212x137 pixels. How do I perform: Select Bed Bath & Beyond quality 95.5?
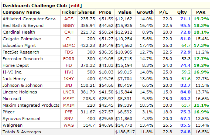point(185,25)
